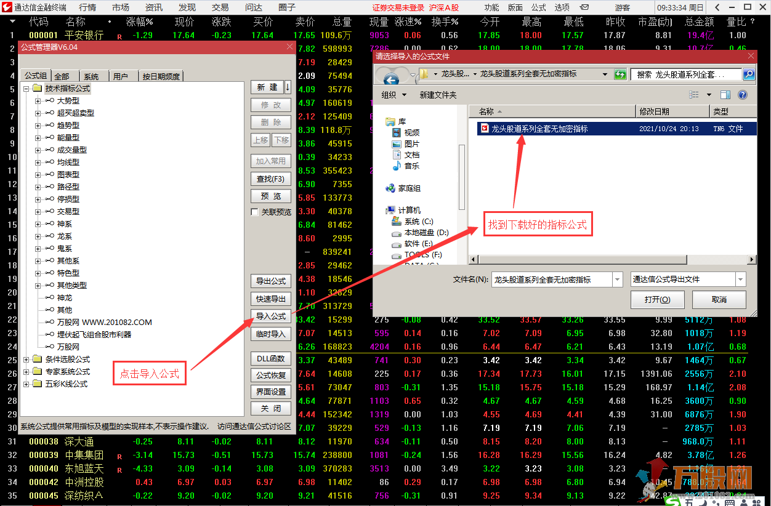Viewport: 771px width, 506px height.
Task: Expand the 大势型 tree node
Action: click(38, 101)
